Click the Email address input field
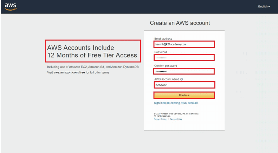The width and height of the screenshot is (278, 153). pos(184,44)
